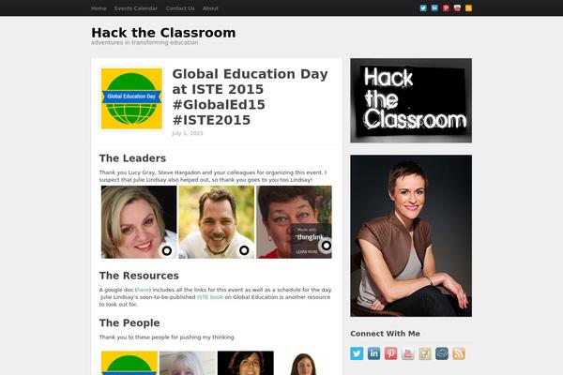Select the white-haired woman's photo under The People
Screen dimensions: 563x375
pos(188,363)
